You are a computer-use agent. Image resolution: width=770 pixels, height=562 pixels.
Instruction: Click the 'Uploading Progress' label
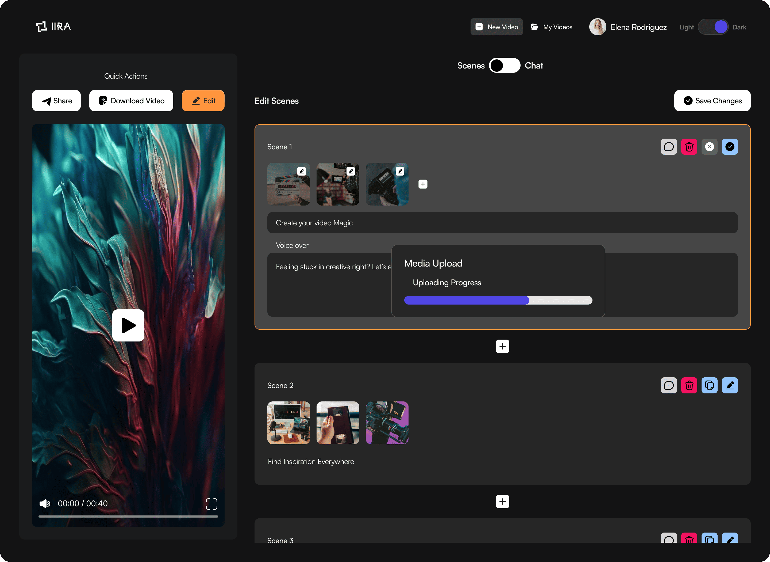[447, 283]
